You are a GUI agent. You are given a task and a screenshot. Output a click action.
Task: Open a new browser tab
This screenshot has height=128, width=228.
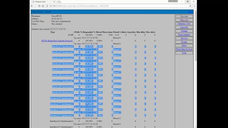59,2
